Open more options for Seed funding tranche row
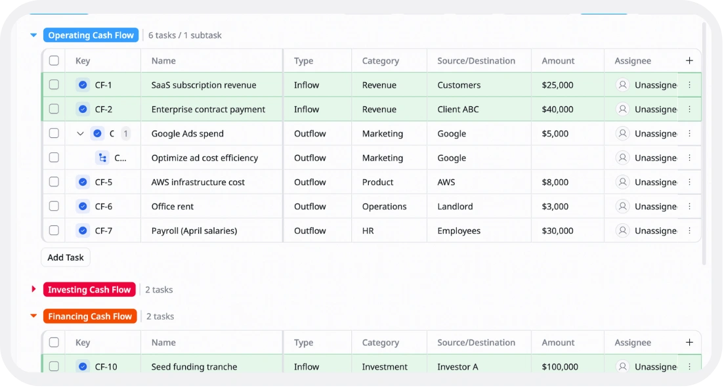 [x=689, y=367]
